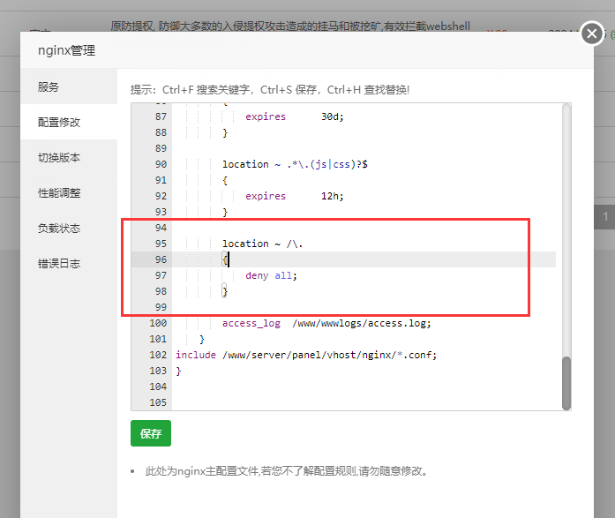615x518 pixels.
Task: Click the nginx管理 dialog title
Action: 66,50
